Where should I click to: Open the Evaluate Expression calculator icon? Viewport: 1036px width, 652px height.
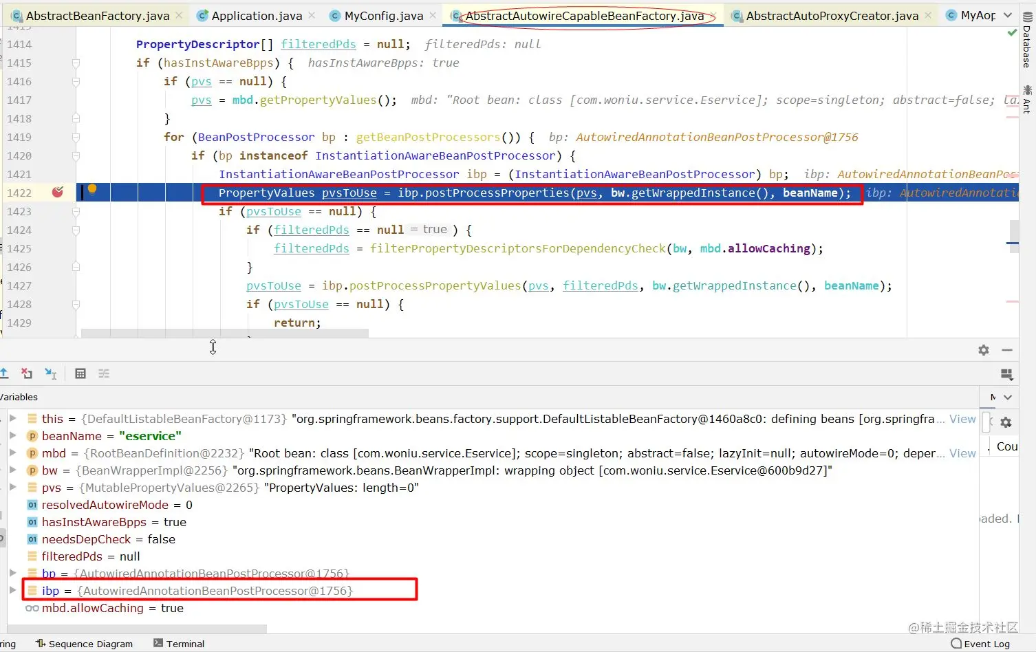tap(80, 373)
